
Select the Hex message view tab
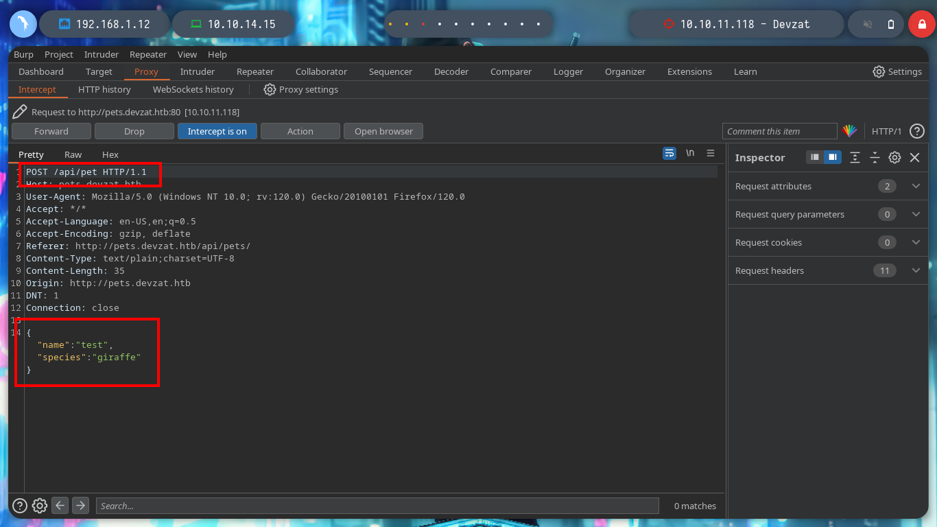(110, 154)
